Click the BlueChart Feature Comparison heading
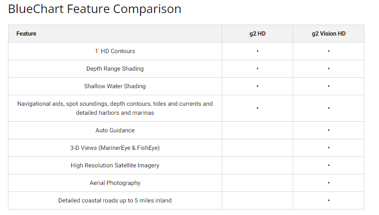Image resolution: width=379 pixels, height=215 pixels. (x=94, y=9)
